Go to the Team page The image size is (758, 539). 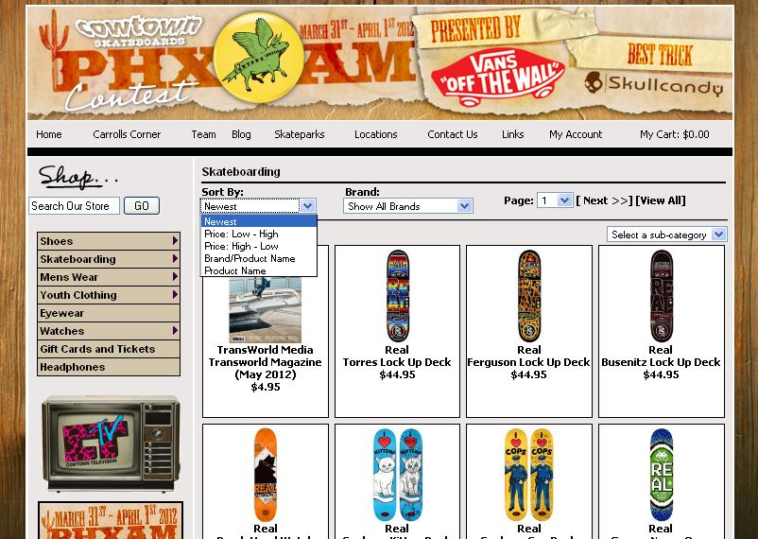tap(203, 134)
